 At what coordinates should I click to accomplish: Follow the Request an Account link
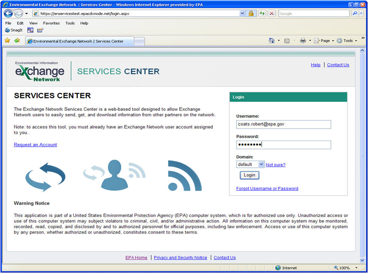(35, 145)
